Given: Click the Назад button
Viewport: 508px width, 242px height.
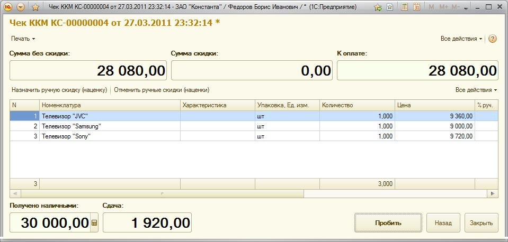Looking at the screenshot, I should (x=443, y=222).
